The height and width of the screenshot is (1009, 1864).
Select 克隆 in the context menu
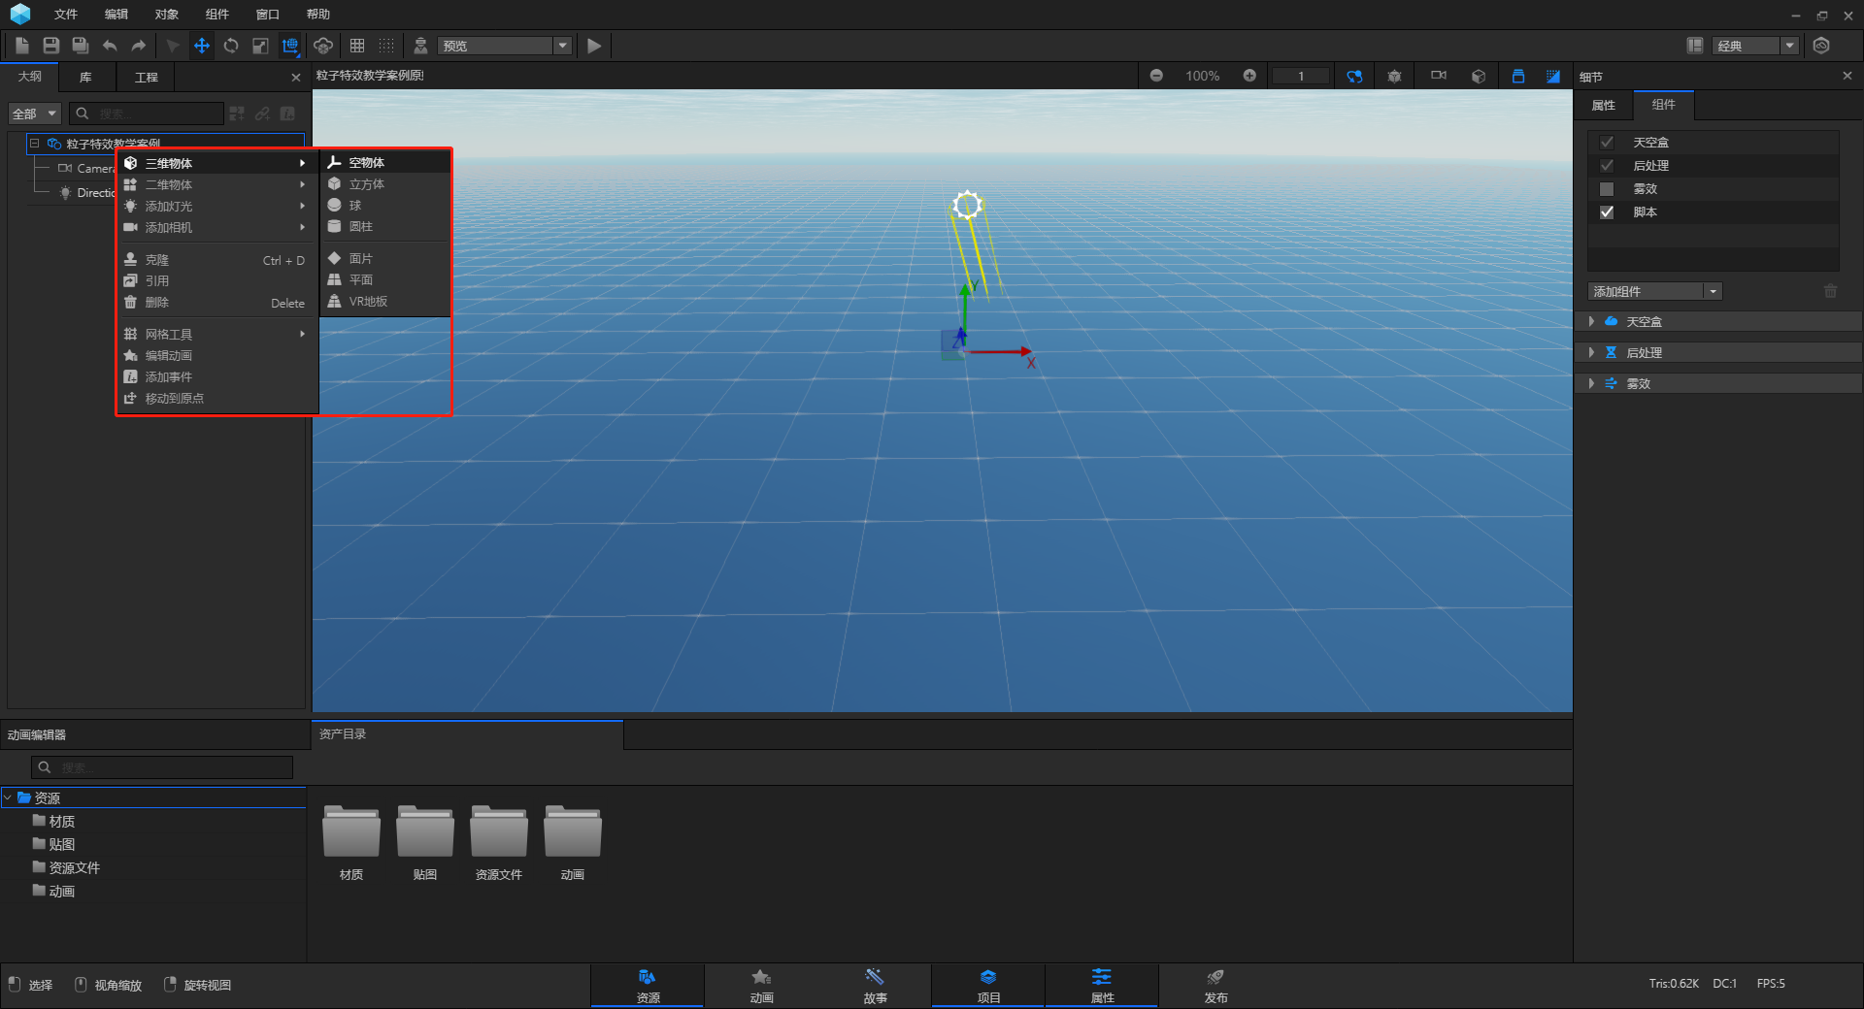217,260
